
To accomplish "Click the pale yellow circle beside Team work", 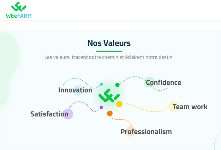I will (x=174, y=107).
